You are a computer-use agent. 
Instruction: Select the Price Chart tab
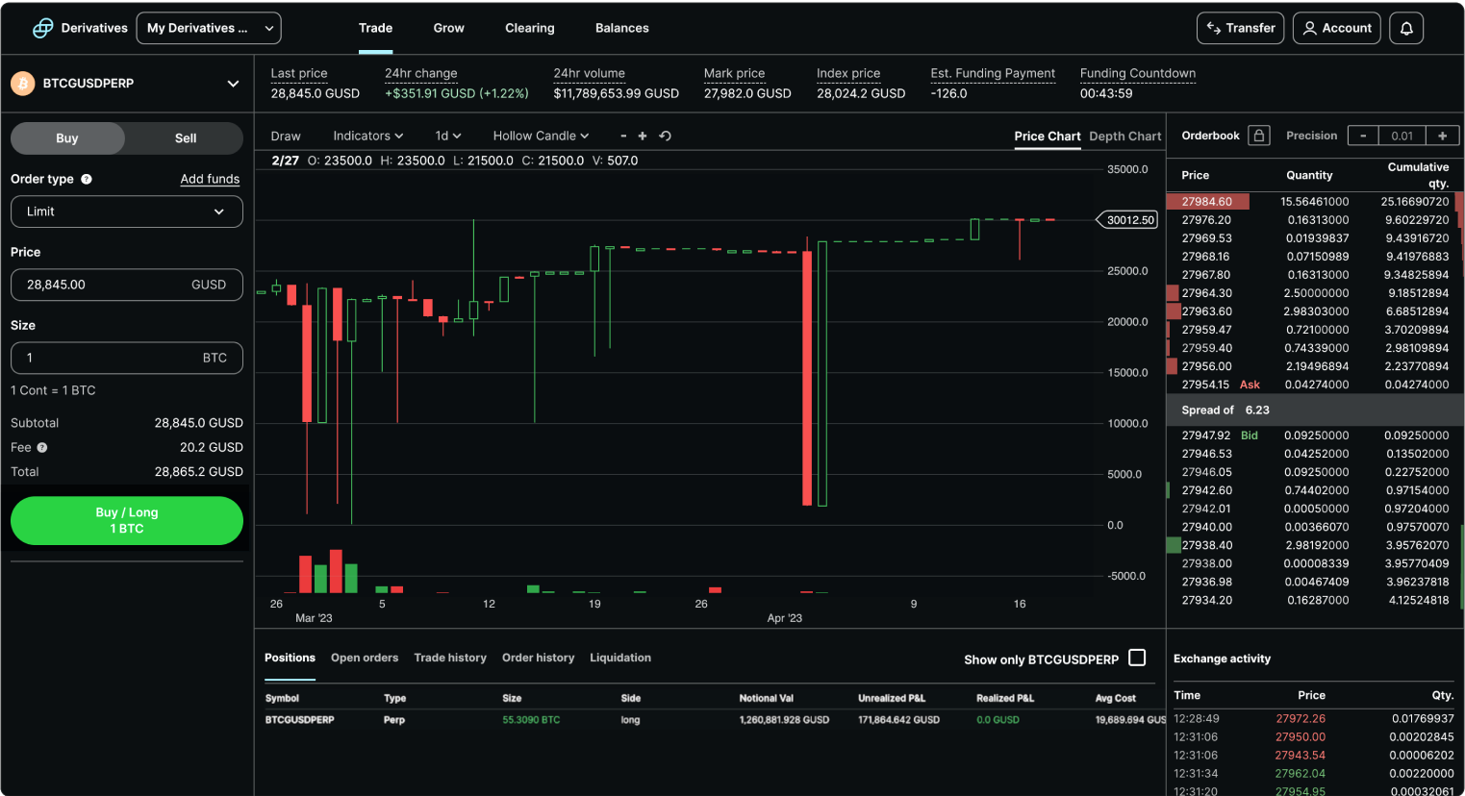[1048, 137]
